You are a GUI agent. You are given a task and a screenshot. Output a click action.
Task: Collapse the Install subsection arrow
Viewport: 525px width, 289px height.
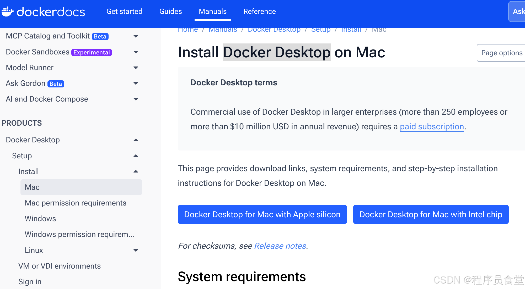point(136,171)
